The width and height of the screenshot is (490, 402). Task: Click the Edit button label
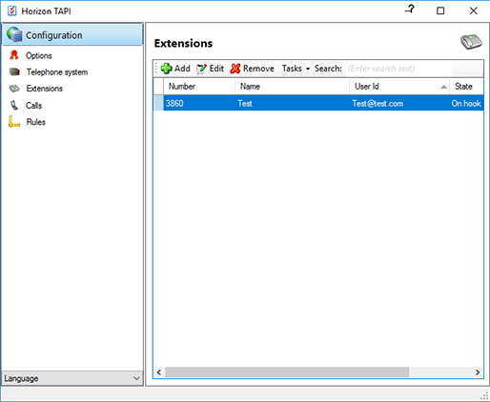click(216, 69)
